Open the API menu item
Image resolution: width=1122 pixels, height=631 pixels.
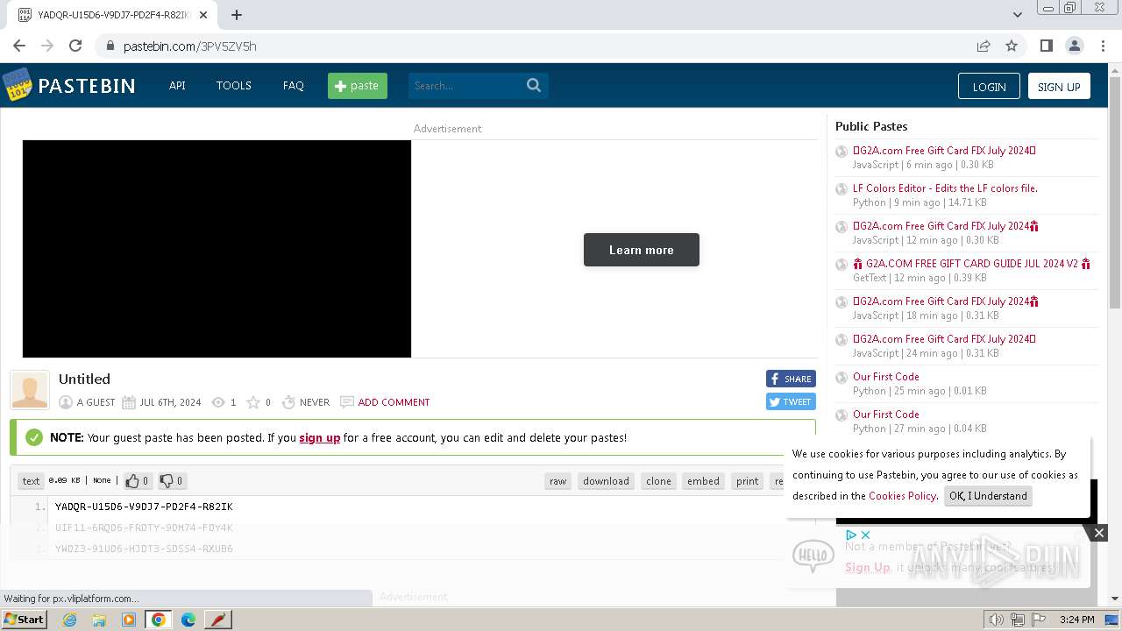(x=177, y=86)
